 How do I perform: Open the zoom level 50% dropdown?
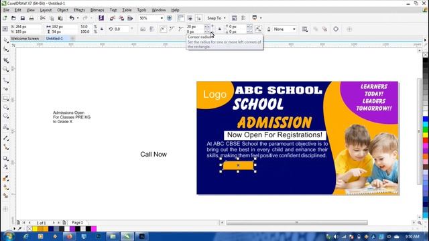coord(162,18)
